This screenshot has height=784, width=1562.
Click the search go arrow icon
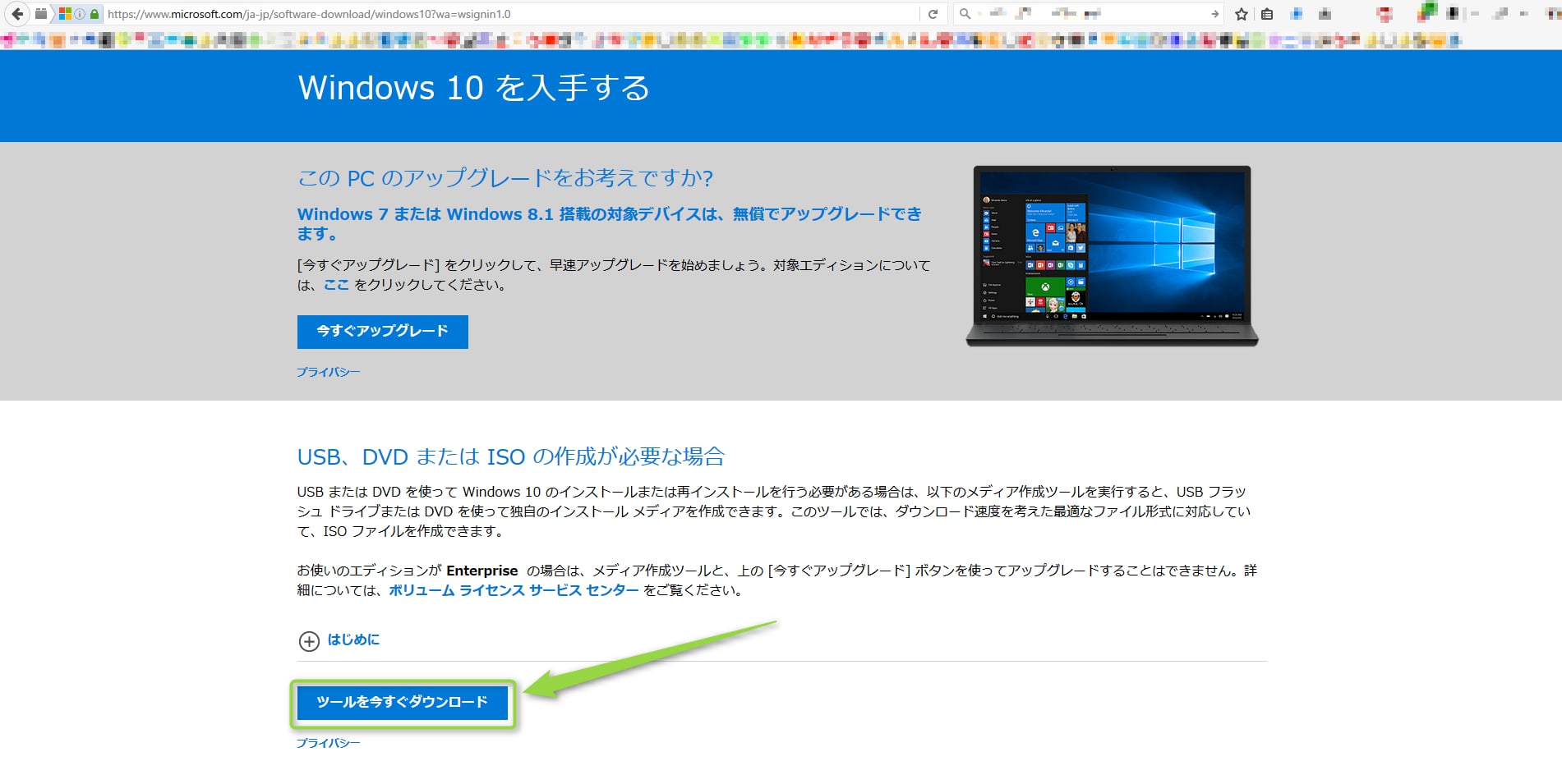1214,14
